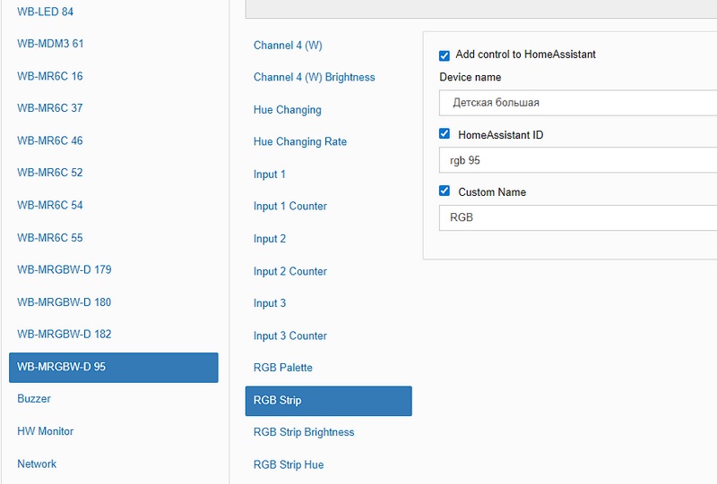Open WB-MDM3 61 device

click(50, 44)
